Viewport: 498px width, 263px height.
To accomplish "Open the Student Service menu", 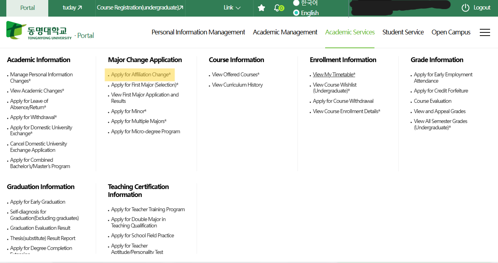I will click(403, 32).
